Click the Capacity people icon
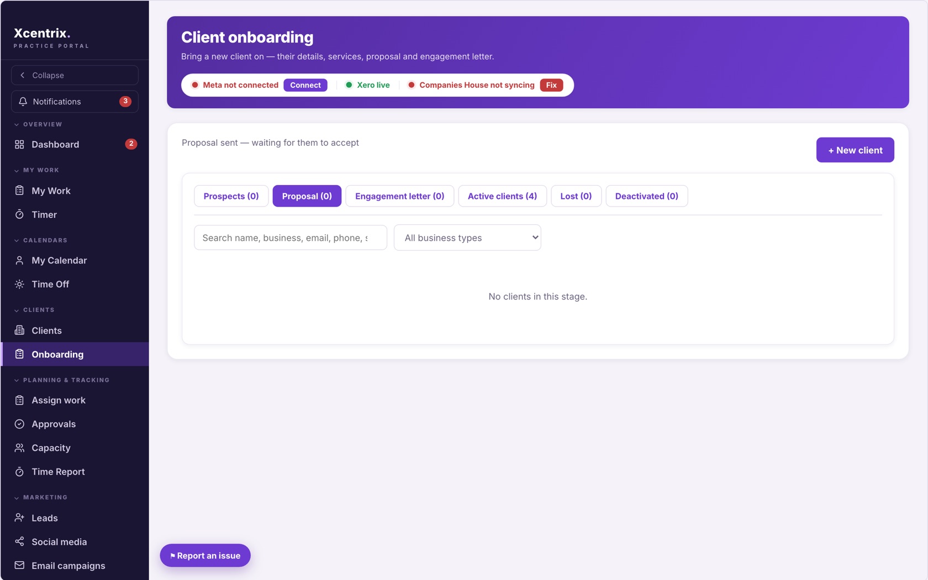Viewport: 928px width, 580px height. tap(19, 448)
